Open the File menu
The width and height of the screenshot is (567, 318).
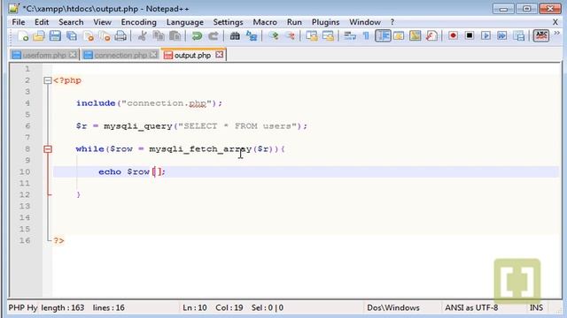[x=19, y=22]
